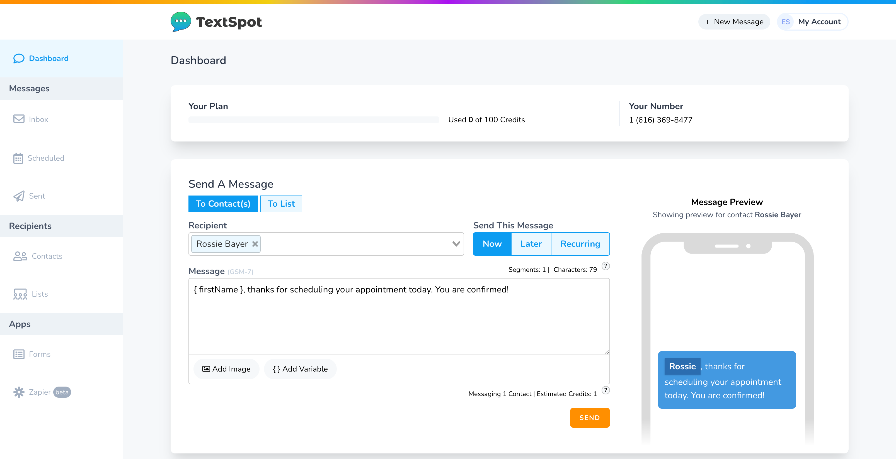Click the Dashboard sidebar icon
Image resolution: width=896 pixels, height=459 pixels.
point(19,58)
